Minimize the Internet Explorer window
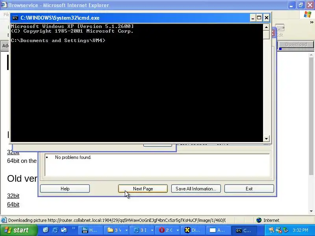The width and height of the screenshot is (315, 236). 291,5
